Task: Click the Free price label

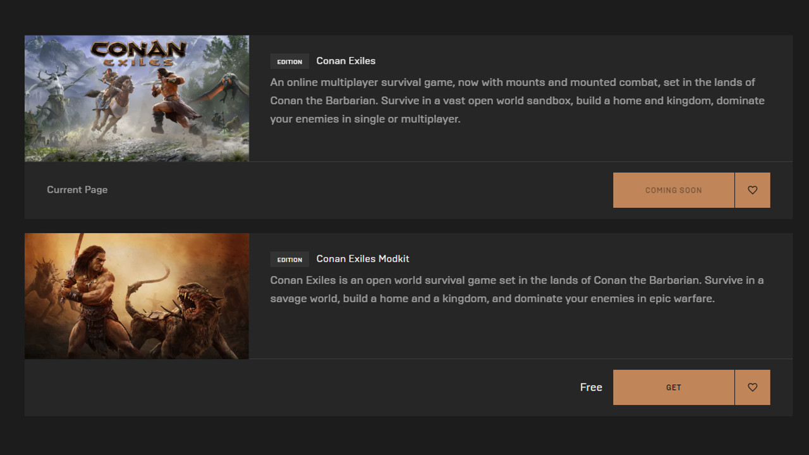Action: pyautogui.click(x=591, y=387)
